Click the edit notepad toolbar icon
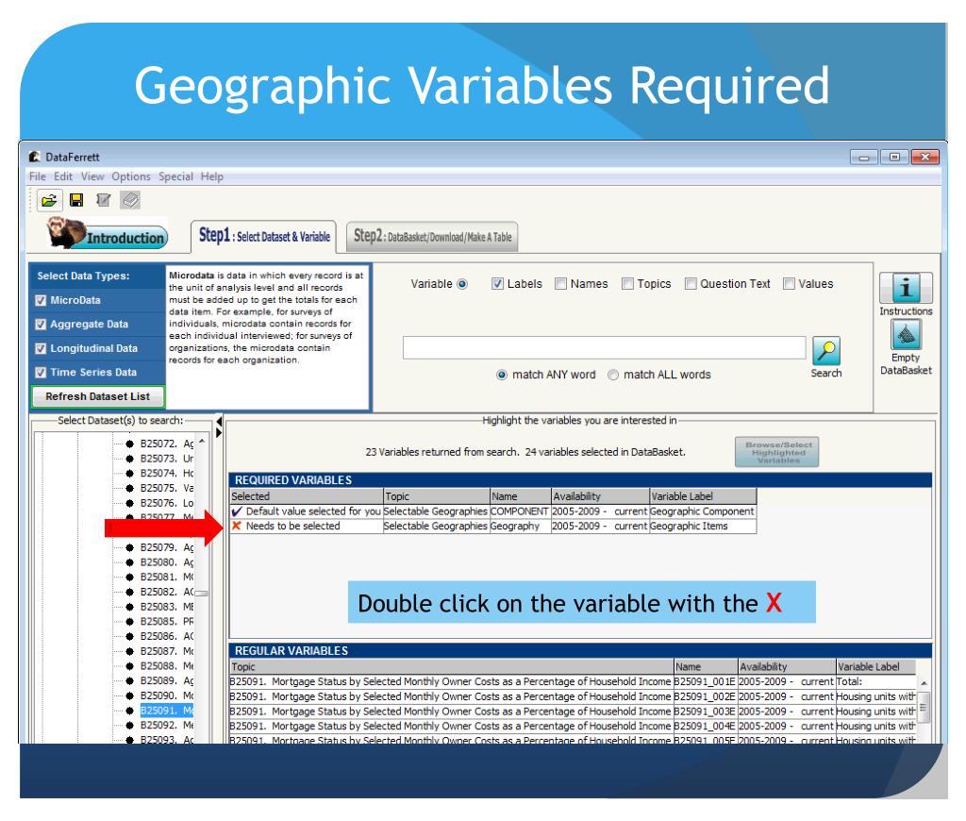This screenshot has height=821, width=966. click(104, 200)
